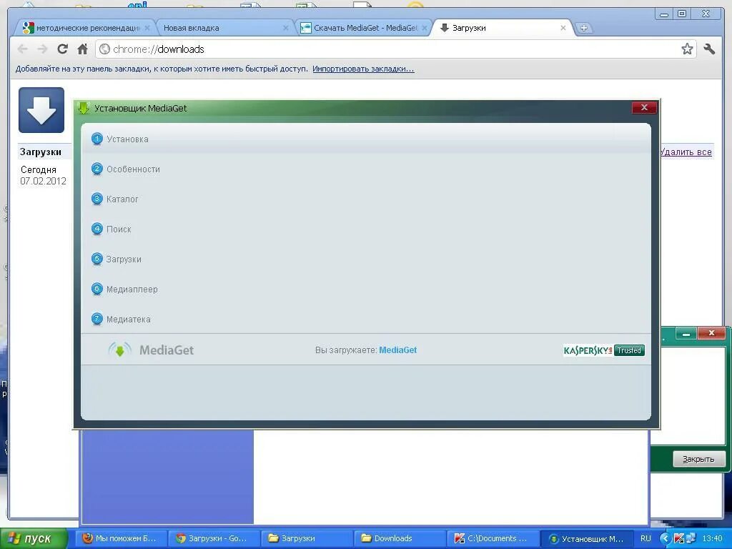Click the Chrome back arrow
Image resolution: width=732 pixels, height=549 pixels.
pyautogui.click(x=22, y=49)
